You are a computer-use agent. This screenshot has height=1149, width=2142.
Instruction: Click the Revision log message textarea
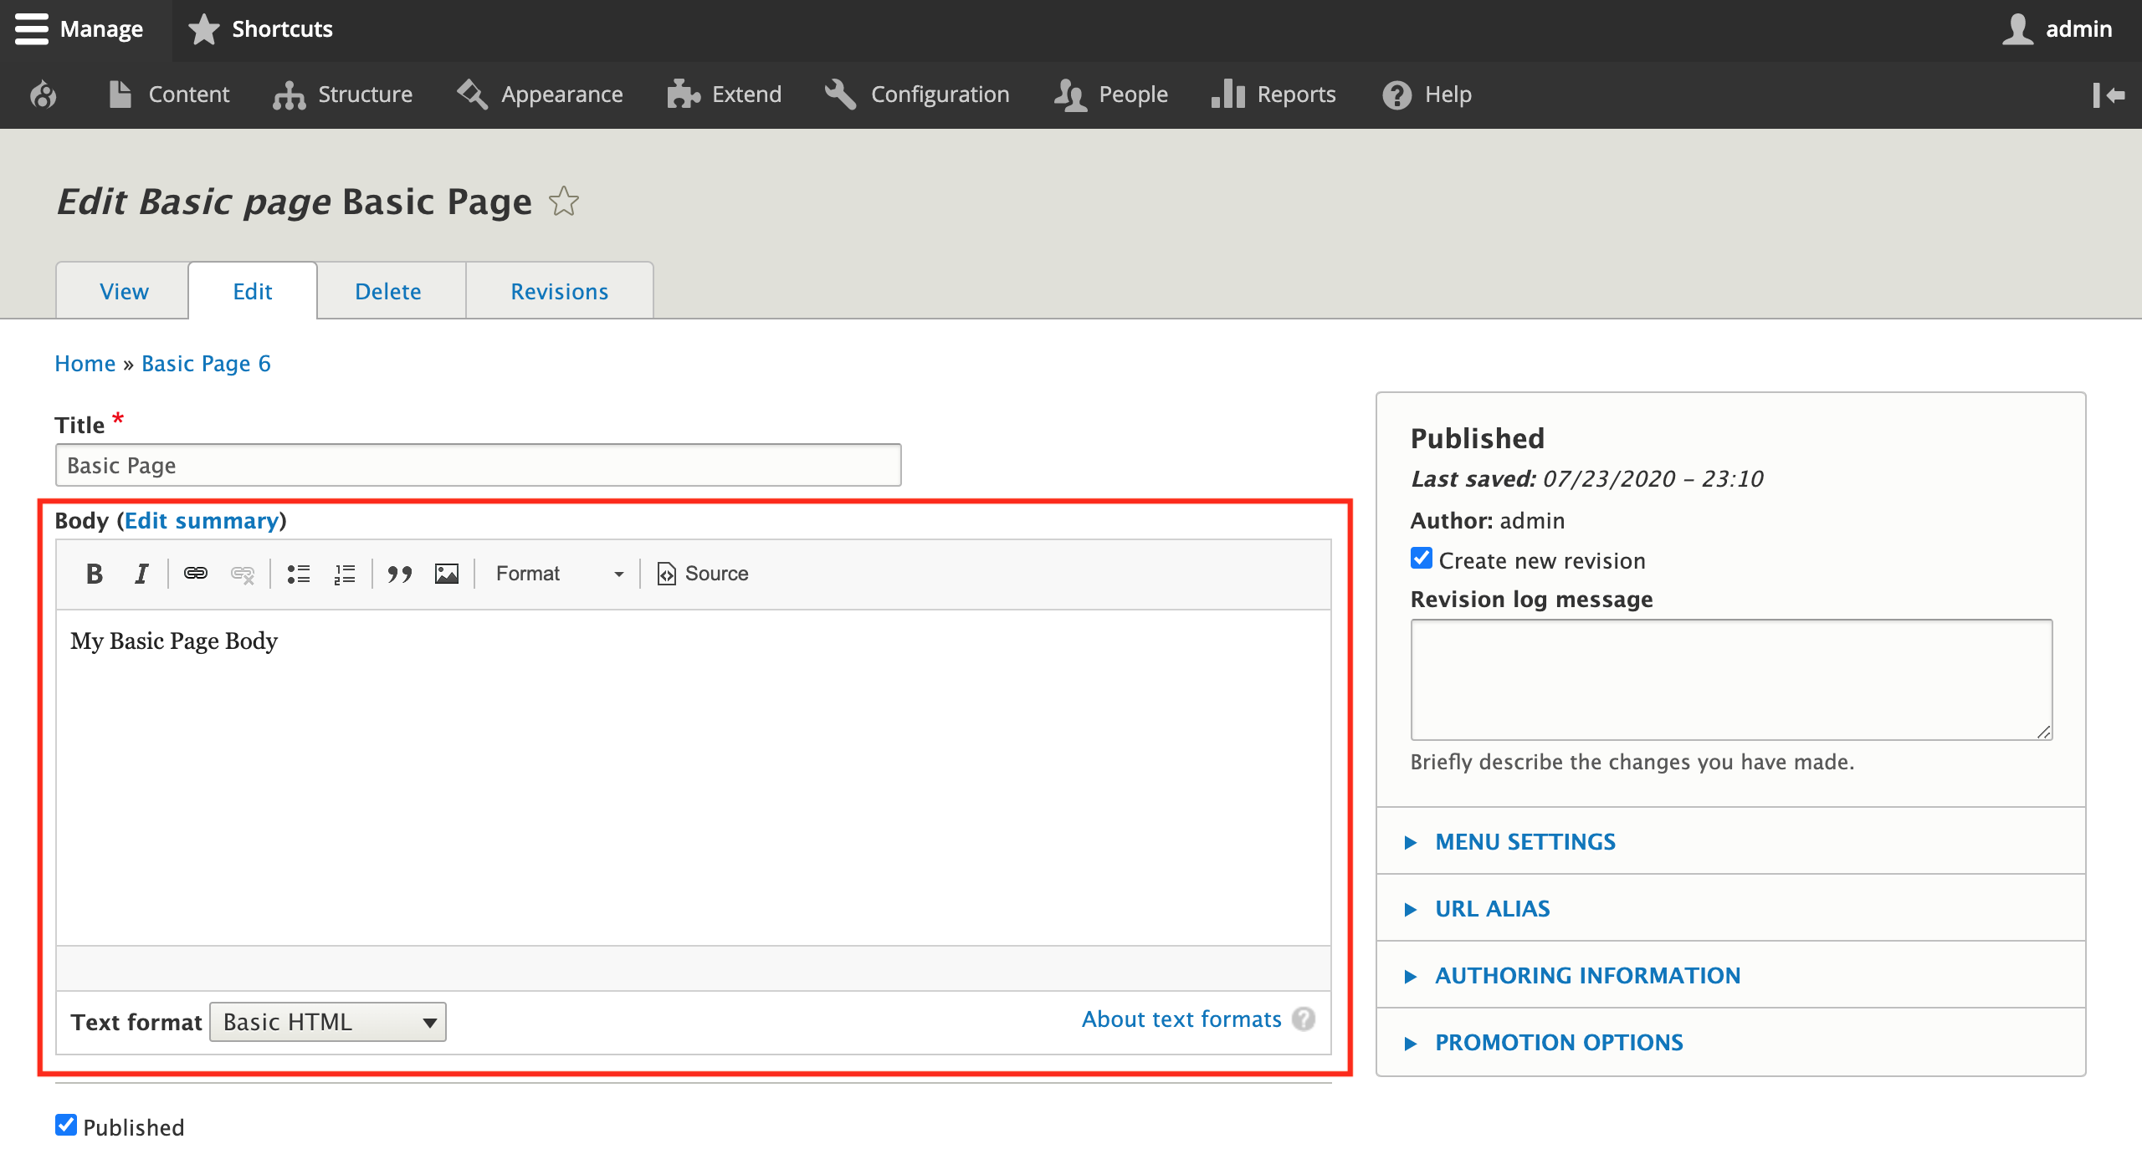pos(1730,679)
